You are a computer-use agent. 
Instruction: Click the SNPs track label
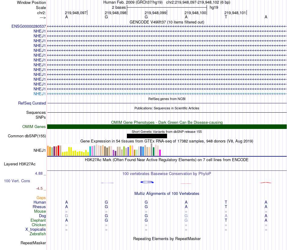[41, 117]
